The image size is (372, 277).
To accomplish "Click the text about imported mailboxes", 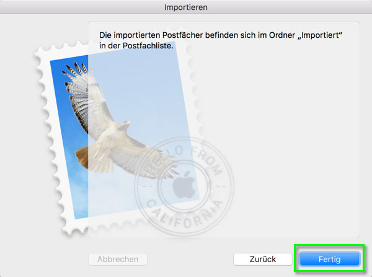I will click(x=220, y=40).
